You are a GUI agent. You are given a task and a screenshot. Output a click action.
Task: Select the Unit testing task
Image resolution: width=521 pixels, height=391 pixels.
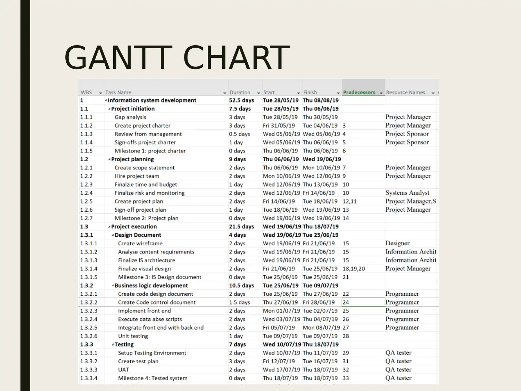click(x=133, y=336)
